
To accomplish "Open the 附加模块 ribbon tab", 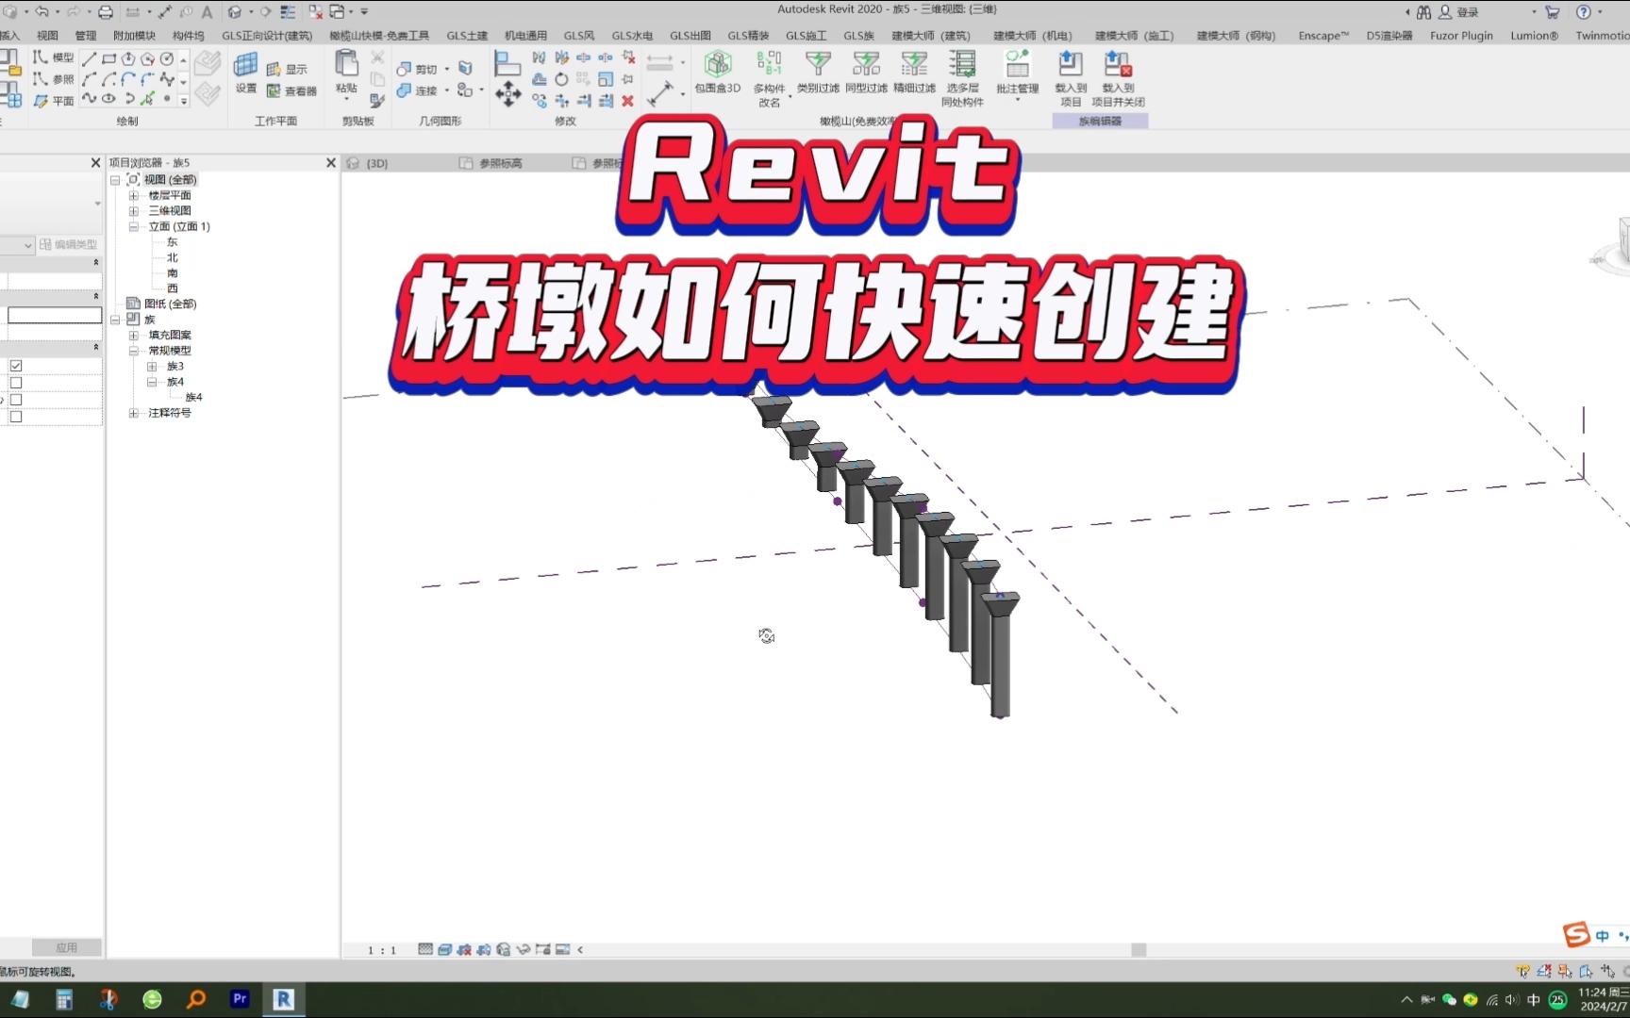I will click(134, 36).
